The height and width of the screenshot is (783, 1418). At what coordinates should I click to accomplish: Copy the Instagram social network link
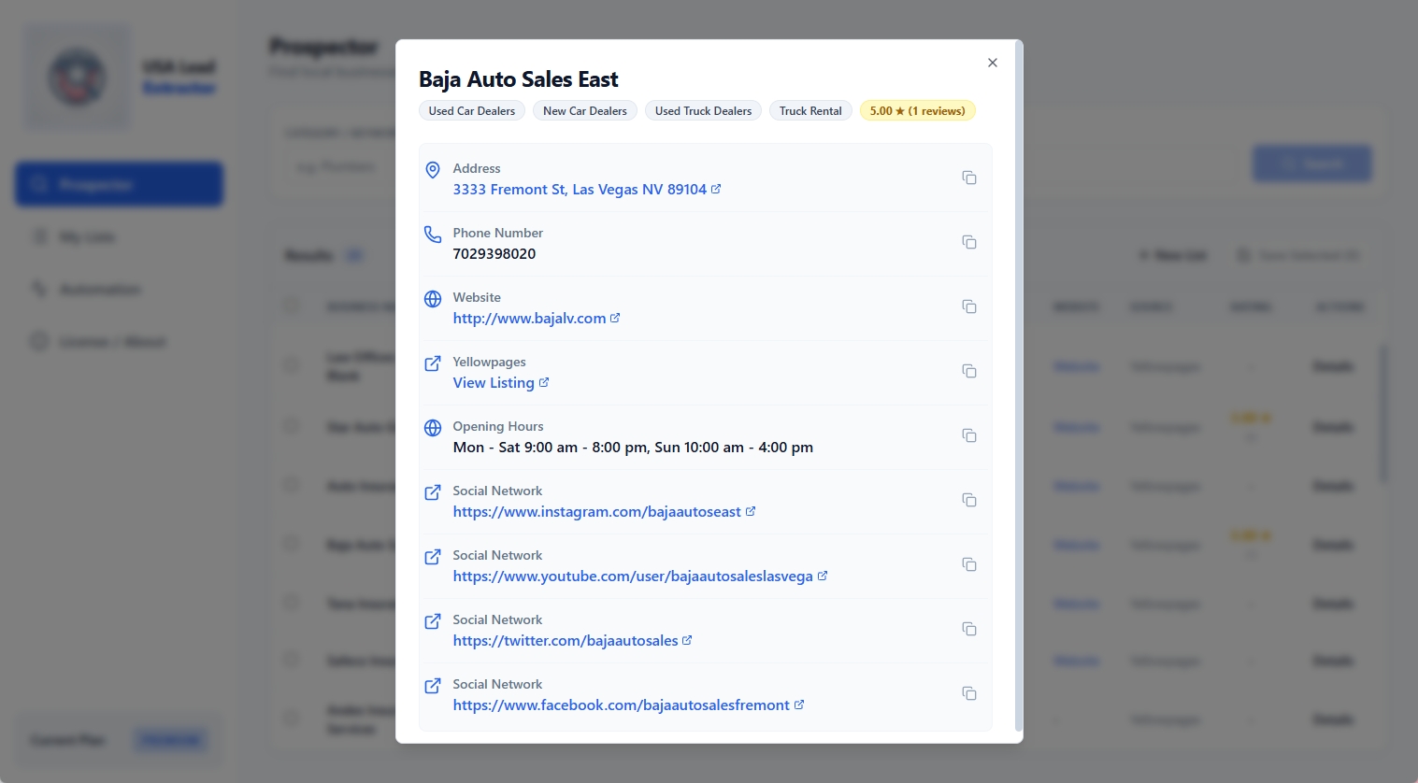point(969,500)
